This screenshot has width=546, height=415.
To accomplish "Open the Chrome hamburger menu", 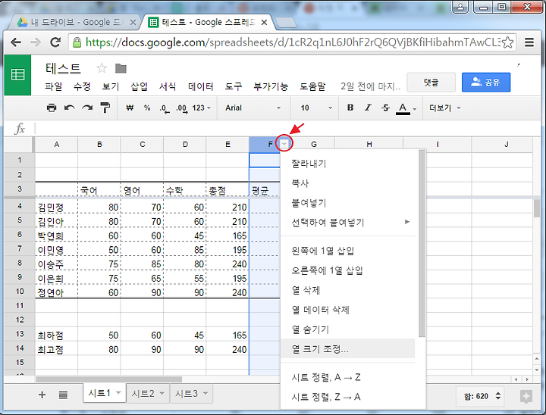I will tap(529, 42).
